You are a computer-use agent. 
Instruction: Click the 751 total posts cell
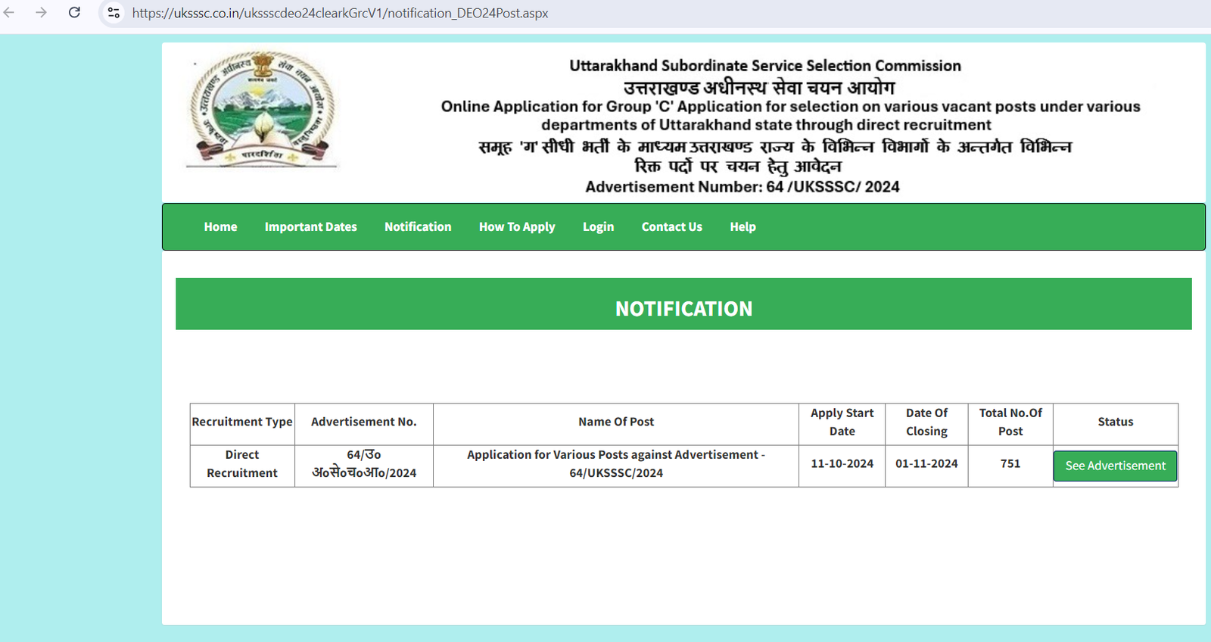tap(1010, 464)
